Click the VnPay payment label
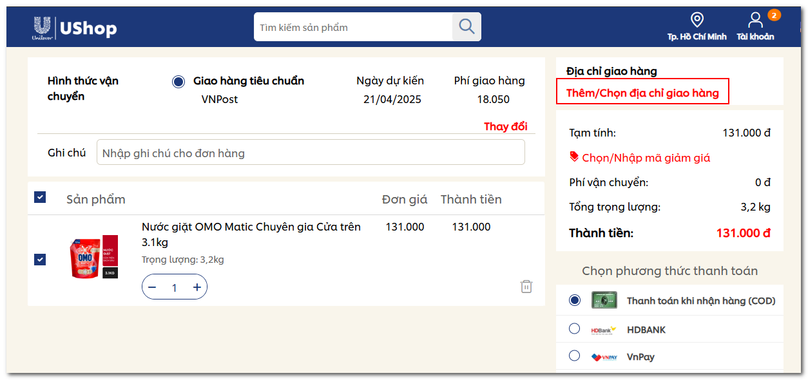This screenshot has width=808, height=380. (x=640, y=357)
